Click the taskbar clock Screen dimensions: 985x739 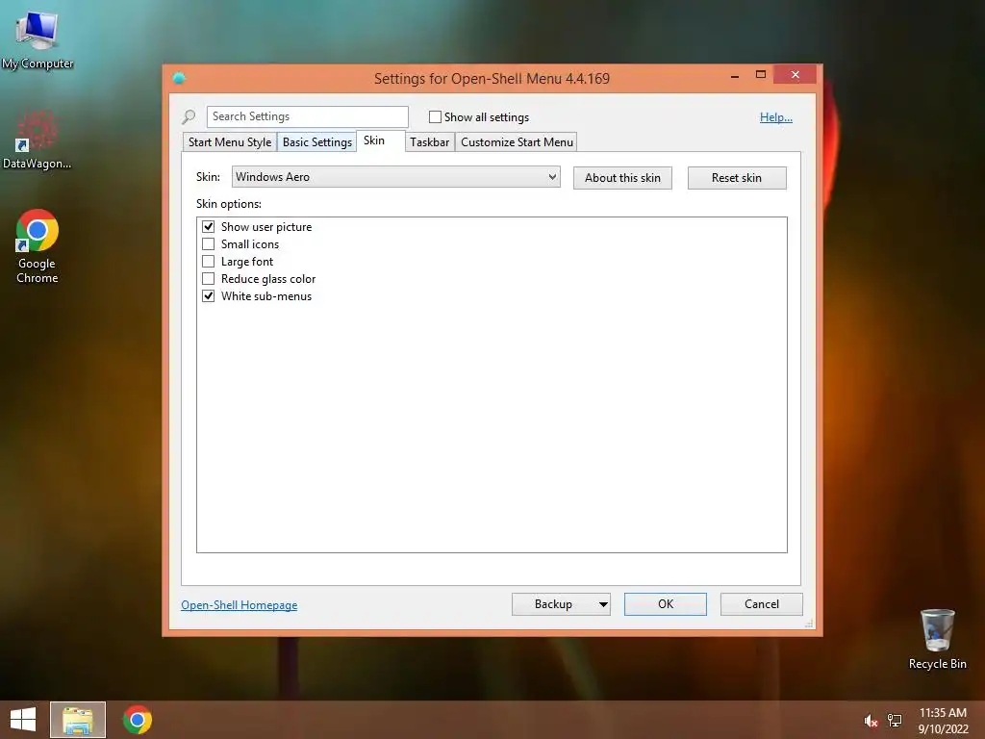pyautogui.click(x=943, y=721)
